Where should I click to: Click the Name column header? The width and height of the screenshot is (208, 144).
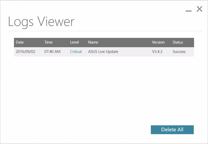coord(93,42)
